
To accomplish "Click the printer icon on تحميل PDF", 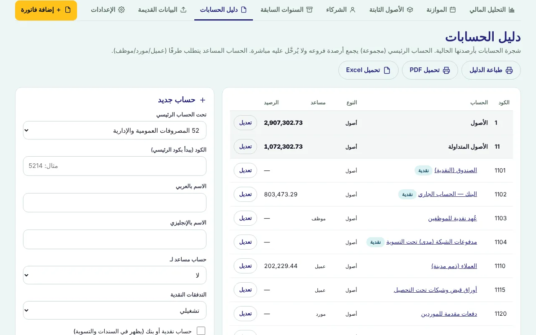I will tap(446, 70).
